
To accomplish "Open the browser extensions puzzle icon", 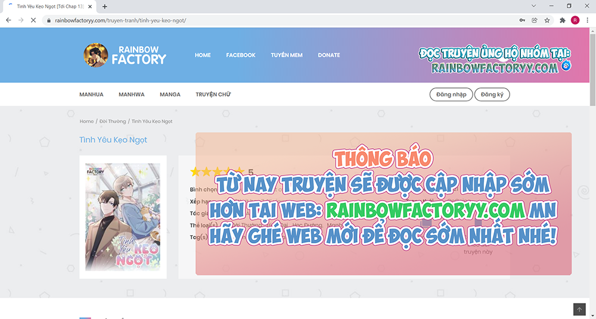I will pyautogui.click(x=562, y=20).
